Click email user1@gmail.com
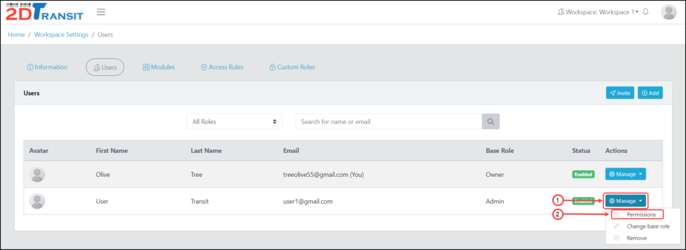Screen dimensions: 686x250 click(x=308, y=201)
